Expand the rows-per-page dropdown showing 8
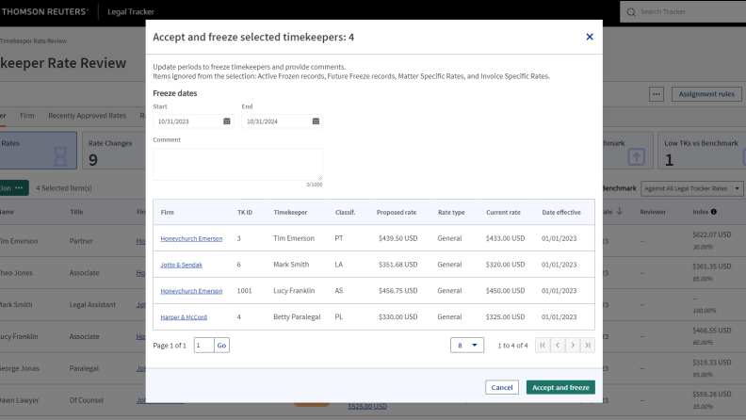The width and height of the screenshot is (746, 420). click(x=467, y=346)
